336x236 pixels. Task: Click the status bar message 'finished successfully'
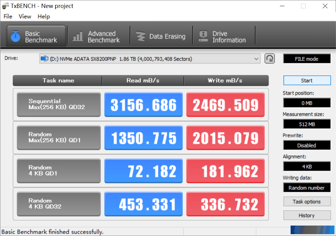click(x=76, y=232)
